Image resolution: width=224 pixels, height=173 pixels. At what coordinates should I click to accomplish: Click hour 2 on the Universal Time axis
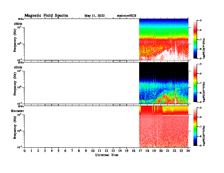pos(38,151)
